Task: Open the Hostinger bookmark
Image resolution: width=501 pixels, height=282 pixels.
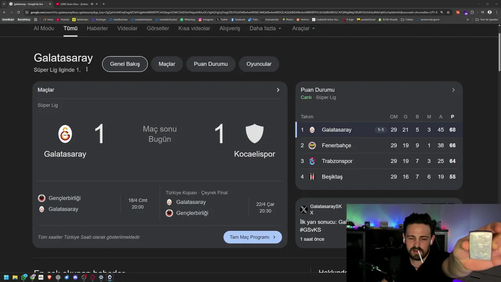Action: click(x=99, y=19)
